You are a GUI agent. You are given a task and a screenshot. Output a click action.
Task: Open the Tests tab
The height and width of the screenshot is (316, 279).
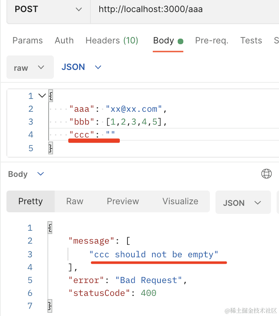point(251,41)
